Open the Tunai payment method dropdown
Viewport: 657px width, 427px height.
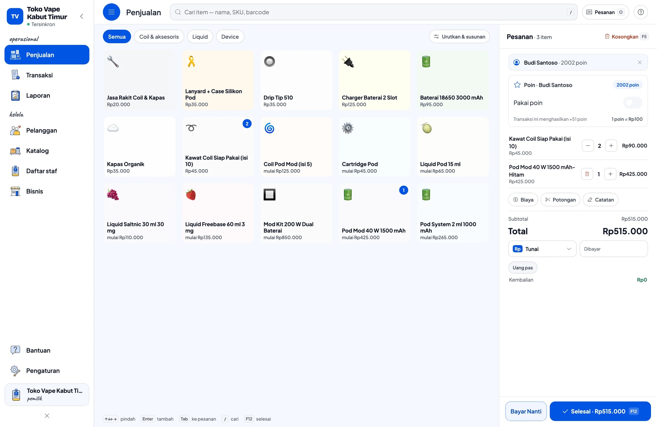pyautogui.click(x=542, y=249)
